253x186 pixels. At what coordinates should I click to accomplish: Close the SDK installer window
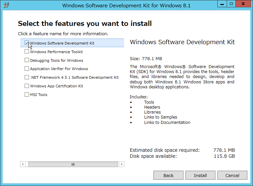243,4
